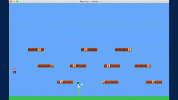Click the number 4 block
178x100 pixels.
(149, 66)
